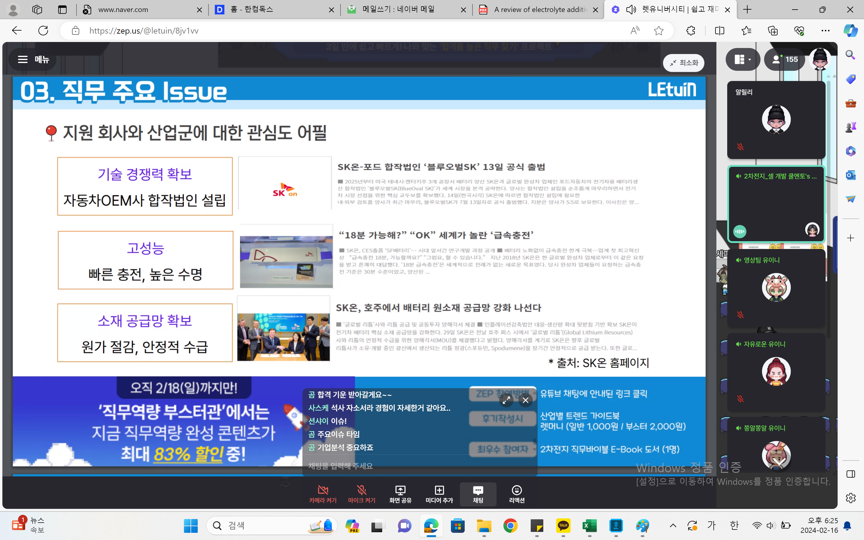Open a new browser tab
864x540 pixels.
pyautogui.click(x=747, y=10)
